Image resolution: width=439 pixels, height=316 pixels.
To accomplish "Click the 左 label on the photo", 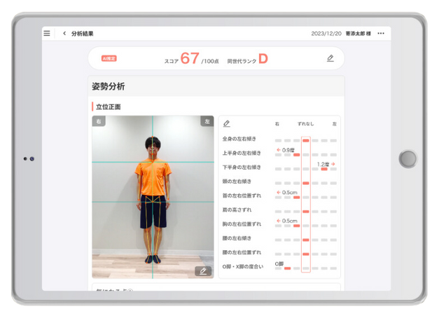I will pyautogui.click(x=207, y=121).
